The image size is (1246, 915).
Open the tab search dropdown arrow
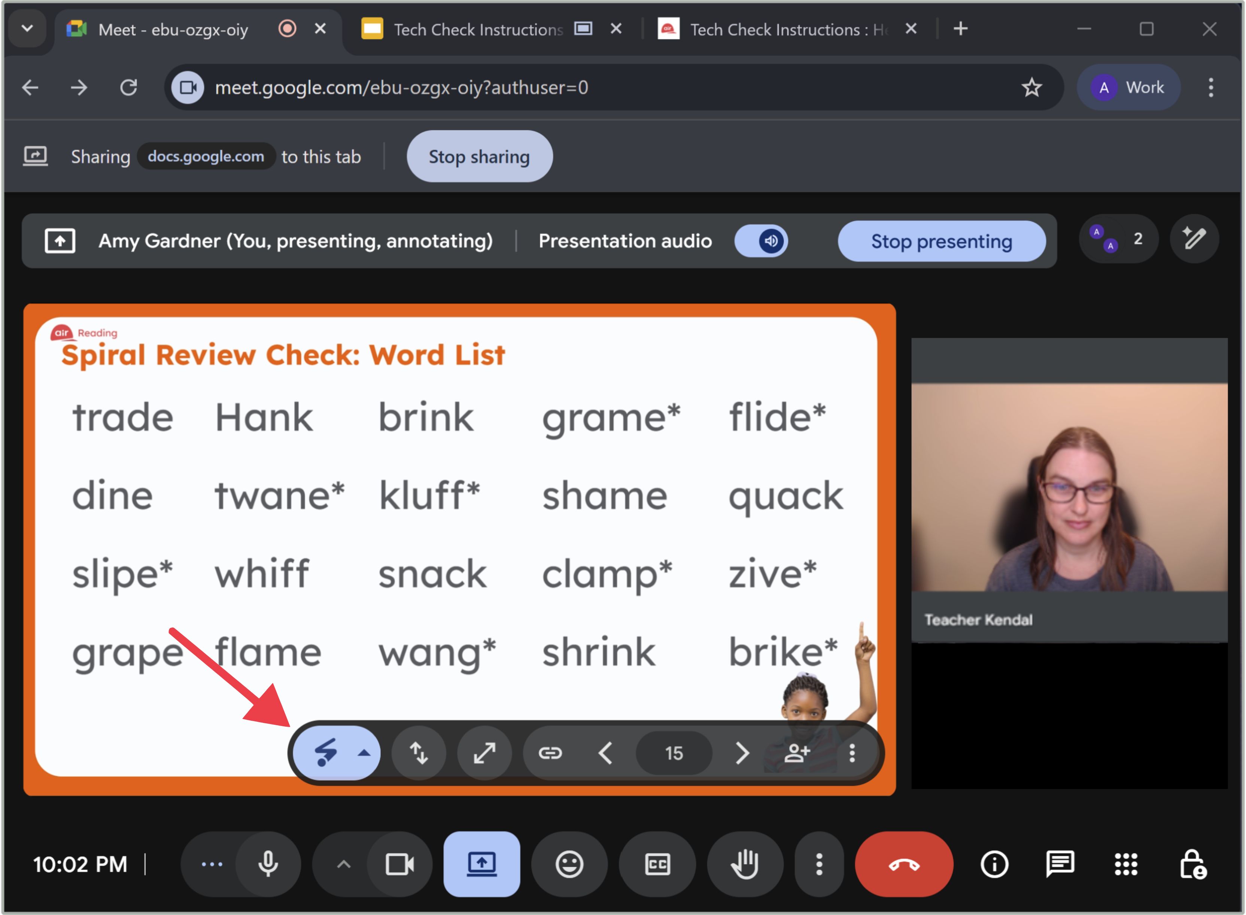click(x=27, y=28)
